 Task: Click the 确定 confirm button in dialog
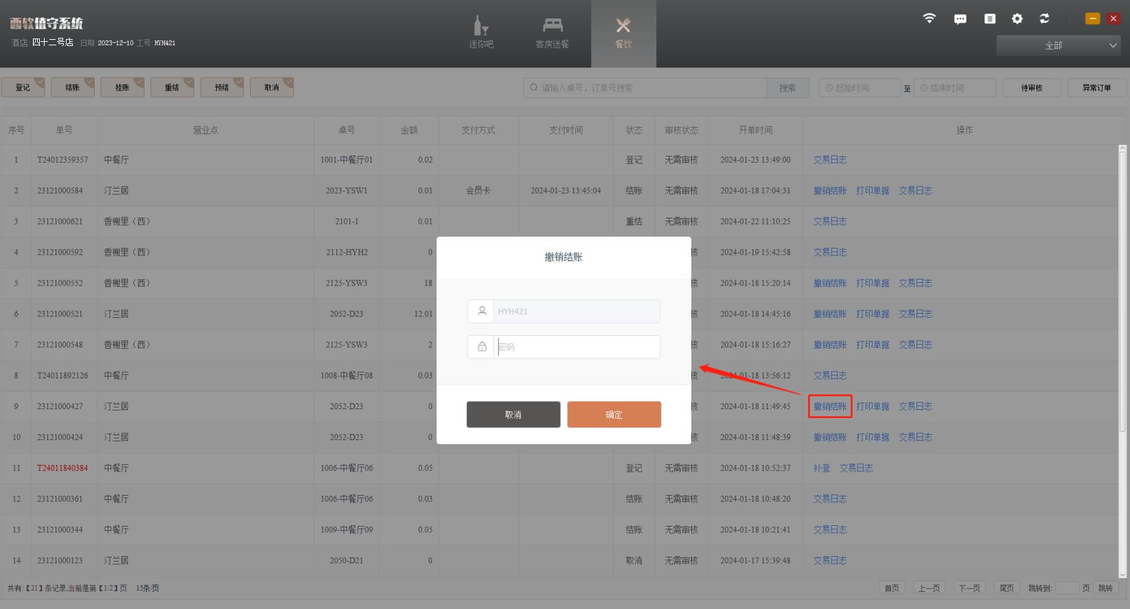[614, 415]
